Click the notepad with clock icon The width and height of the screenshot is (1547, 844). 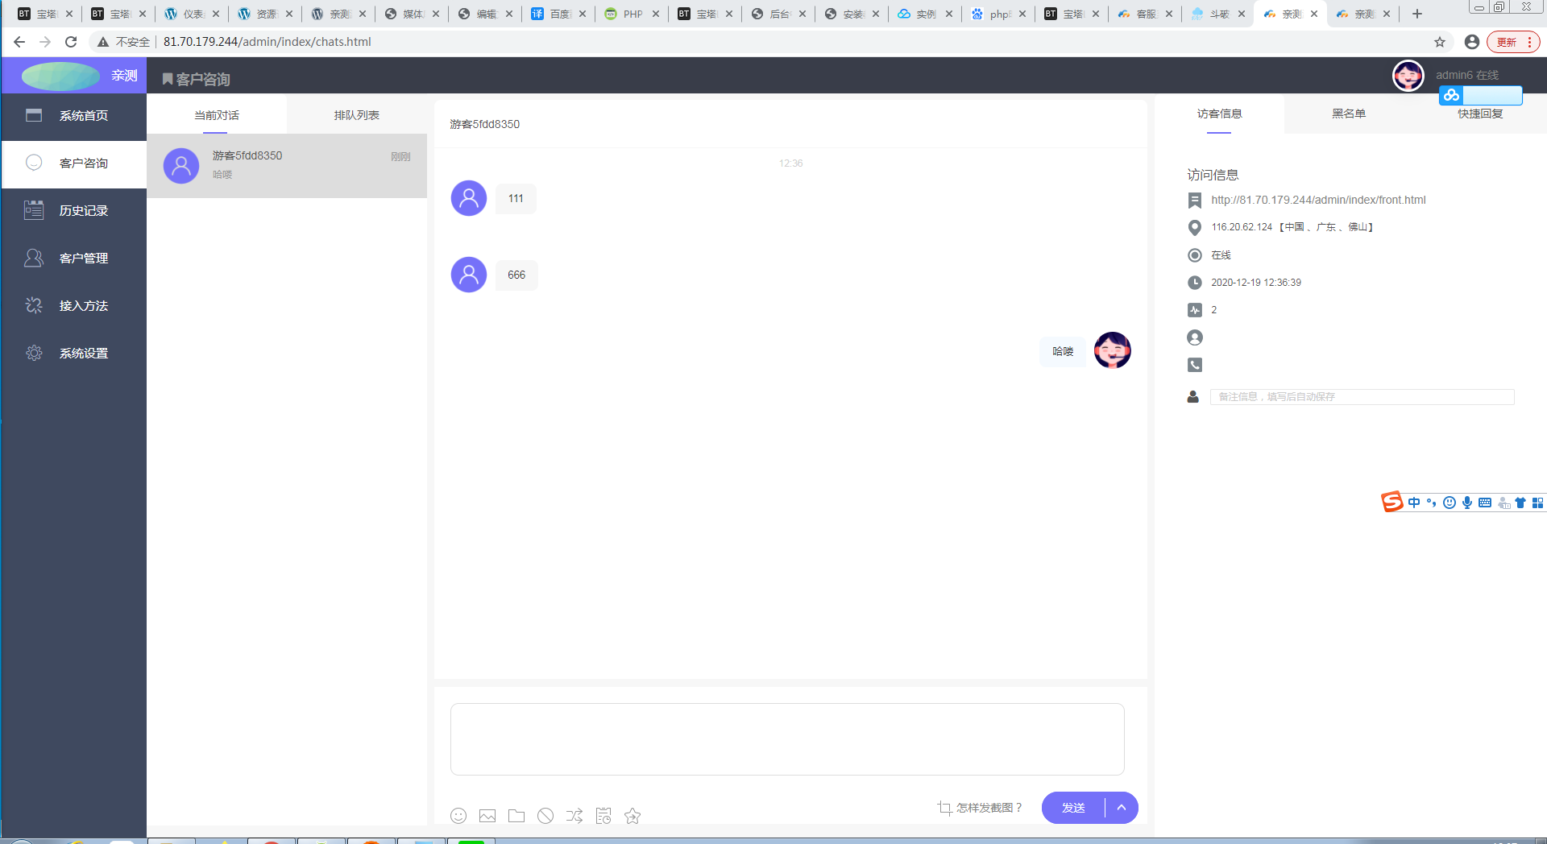pyautogui.click(x=603, y=816)
